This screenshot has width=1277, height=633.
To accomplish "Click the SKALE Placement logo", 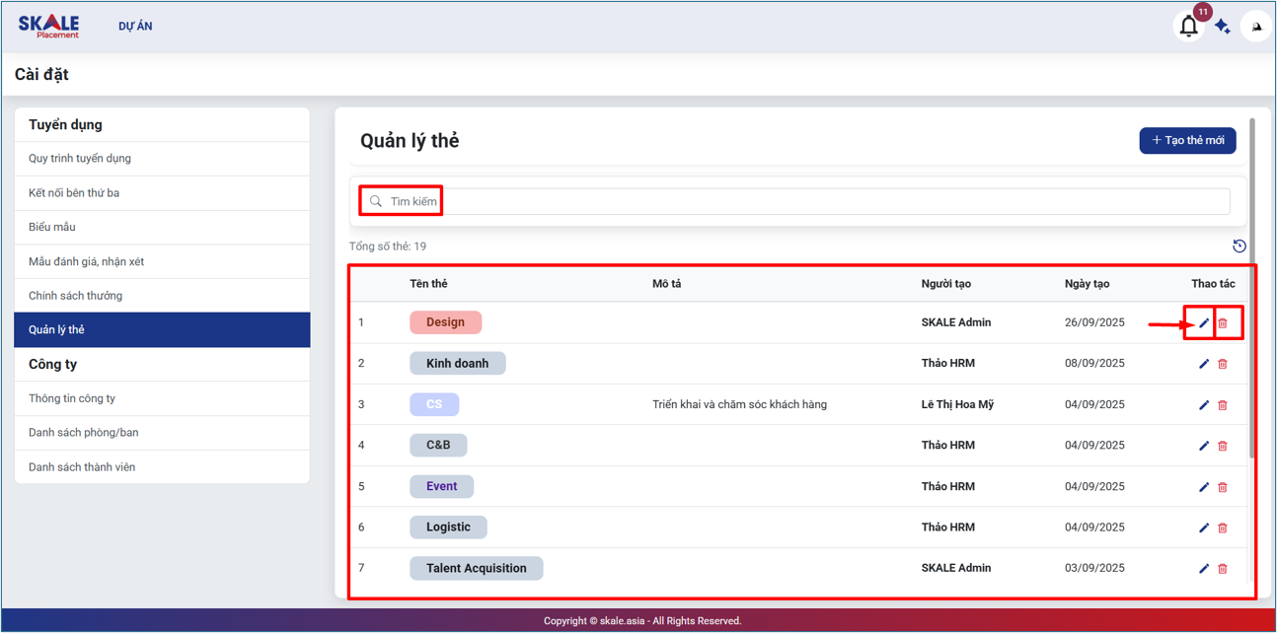I will [48, 27].
